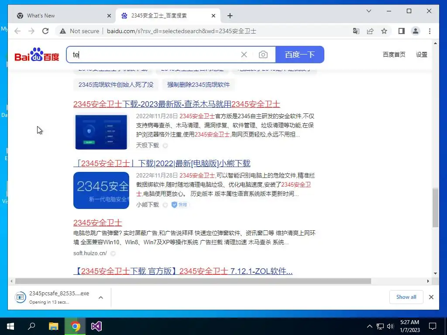This screenshot has height=335, width=447.
Task: Click the translate page icon
Action: (356, 31)
